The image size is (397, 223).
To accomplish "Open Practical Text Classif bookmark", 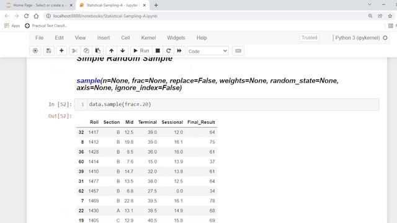I will pyautogui.click(x=46, y=25).
